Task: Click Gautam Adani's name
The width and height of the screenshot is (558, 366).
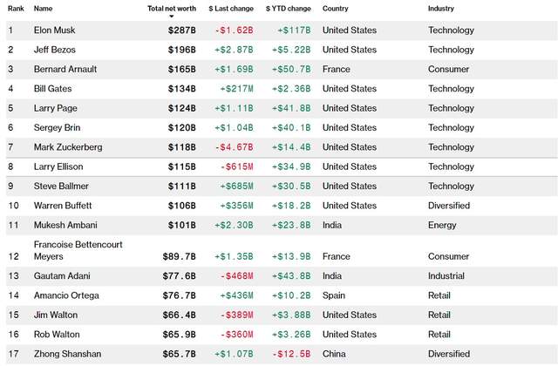Action: (x=62, y=276)
